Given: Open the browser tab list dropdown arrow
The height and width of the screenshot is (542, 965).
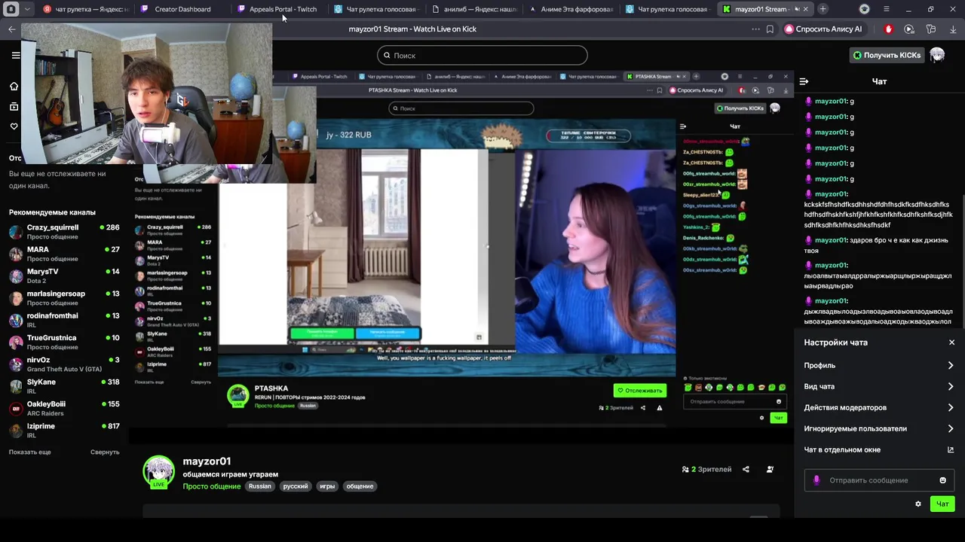Looking at the screenshot, I should click(27, 9).
